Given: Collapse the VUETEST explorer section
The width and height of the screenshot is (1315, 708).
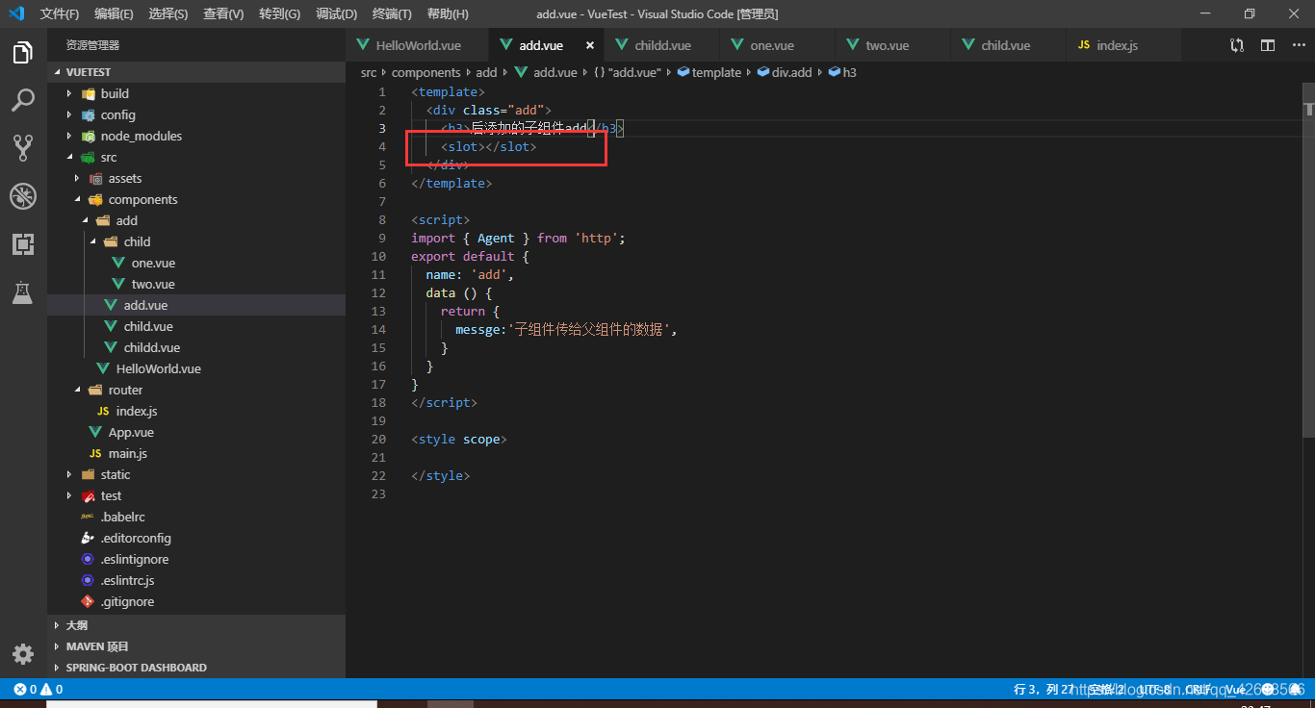Looking at the screenshot, I should tap(196, 72).
